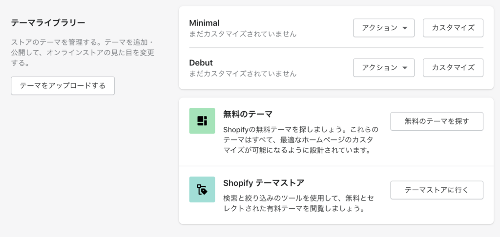Click the dropdown arrow next to Minimal's アクション
This screenshot has height=237, width=500.
405,28
